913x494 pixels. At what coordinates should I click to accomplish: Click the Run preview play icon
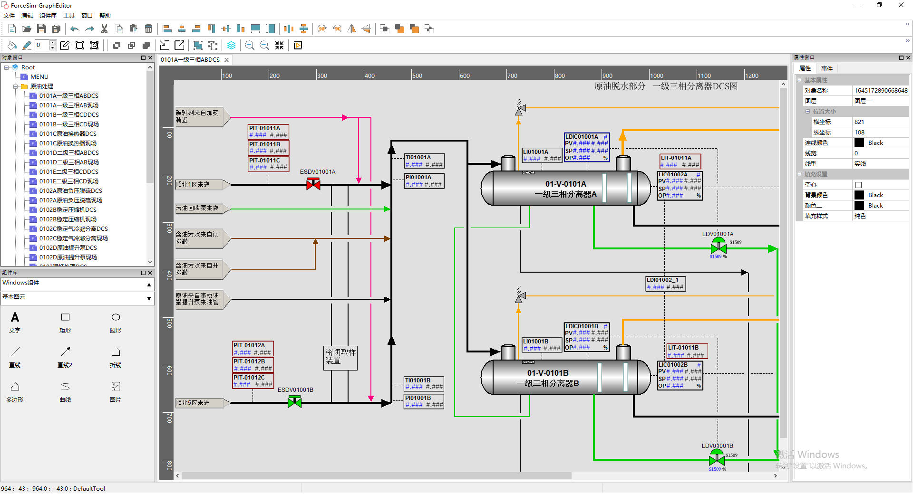click(298, 46)
